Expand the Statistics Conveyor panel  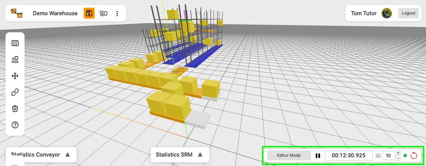coord(68,155)
